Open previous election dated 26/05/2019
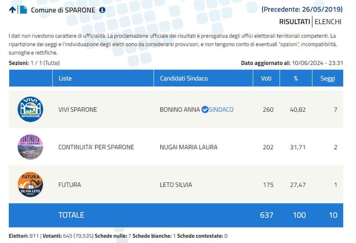356x243 pixels. 302,9
